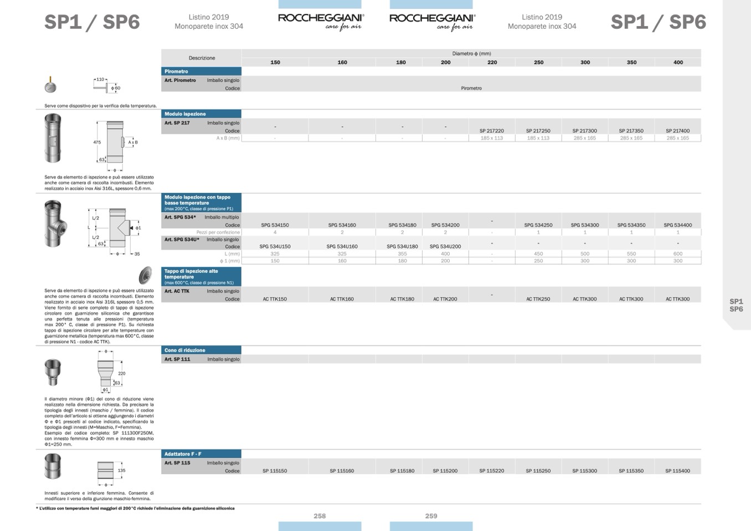
Task: Click the 400 diameter column header
Action: coord(678,63)
